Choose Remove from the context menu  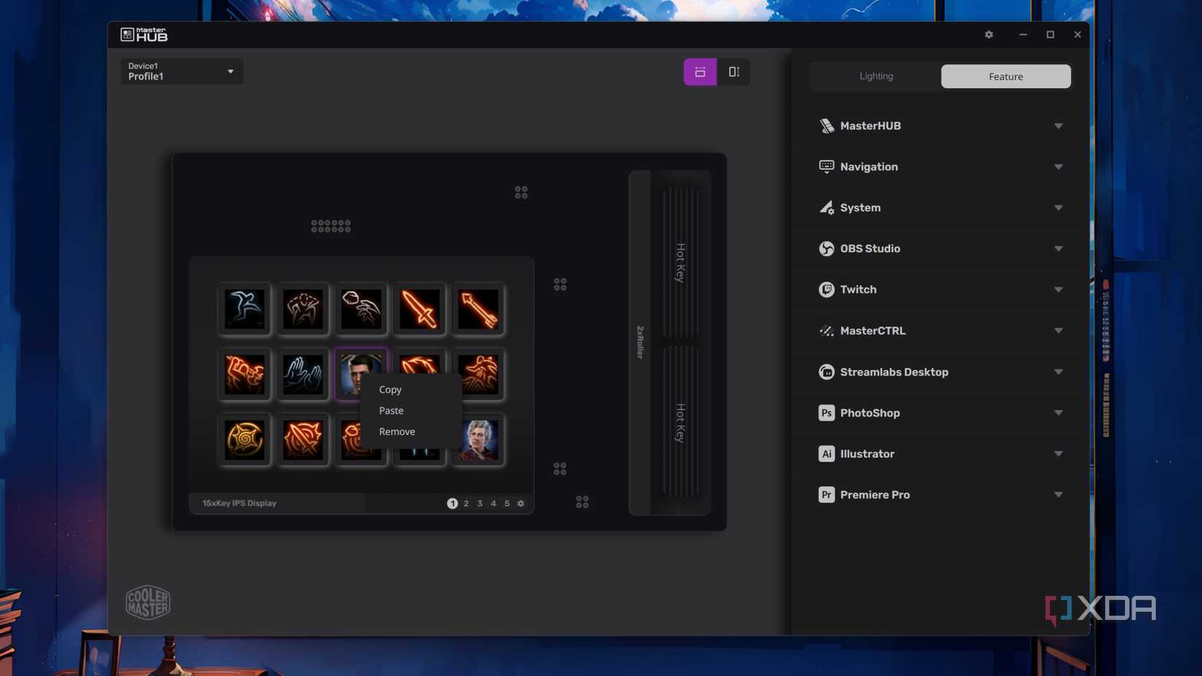397,432
